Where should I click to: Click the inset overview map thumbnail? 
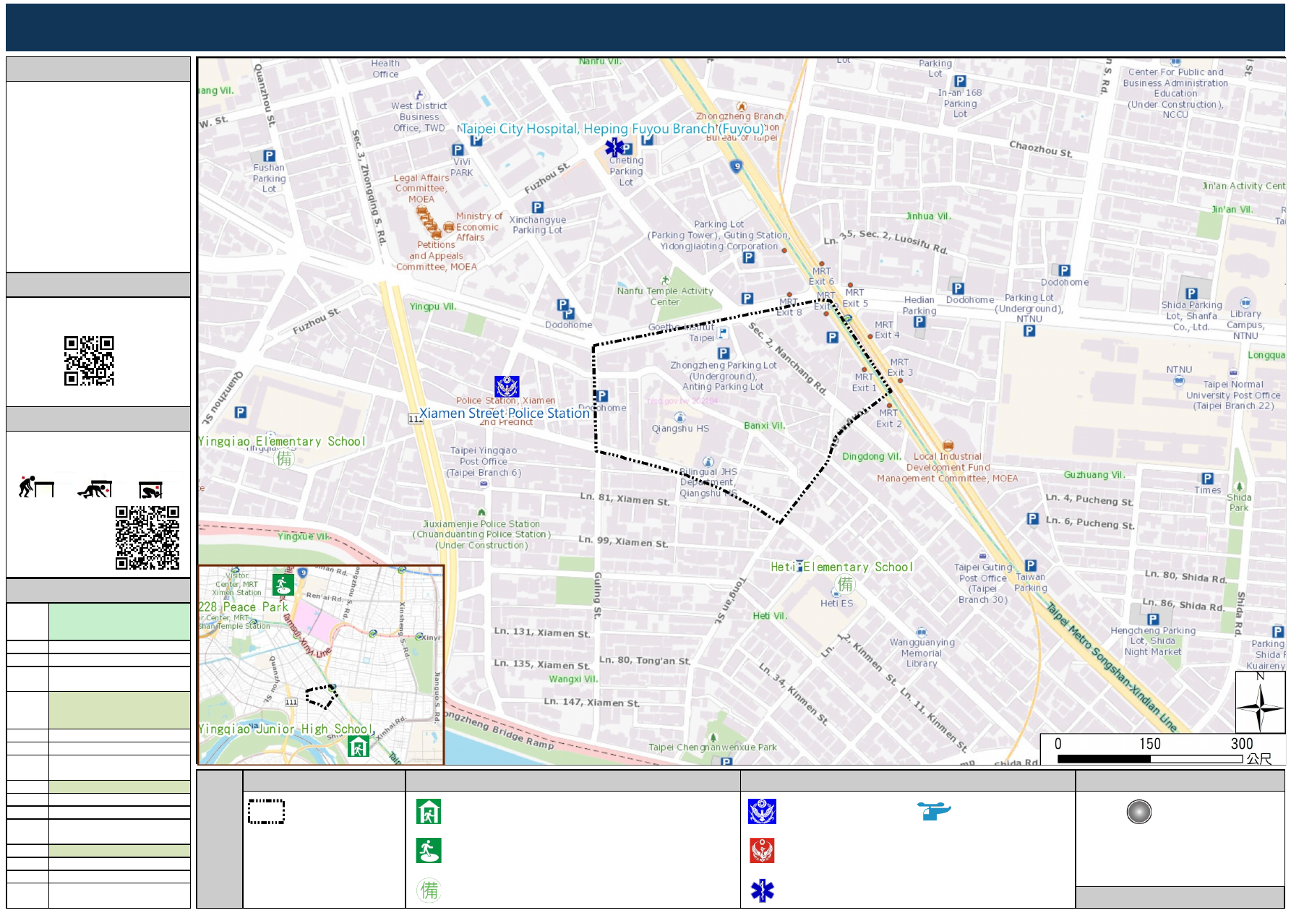coord(321,665)
